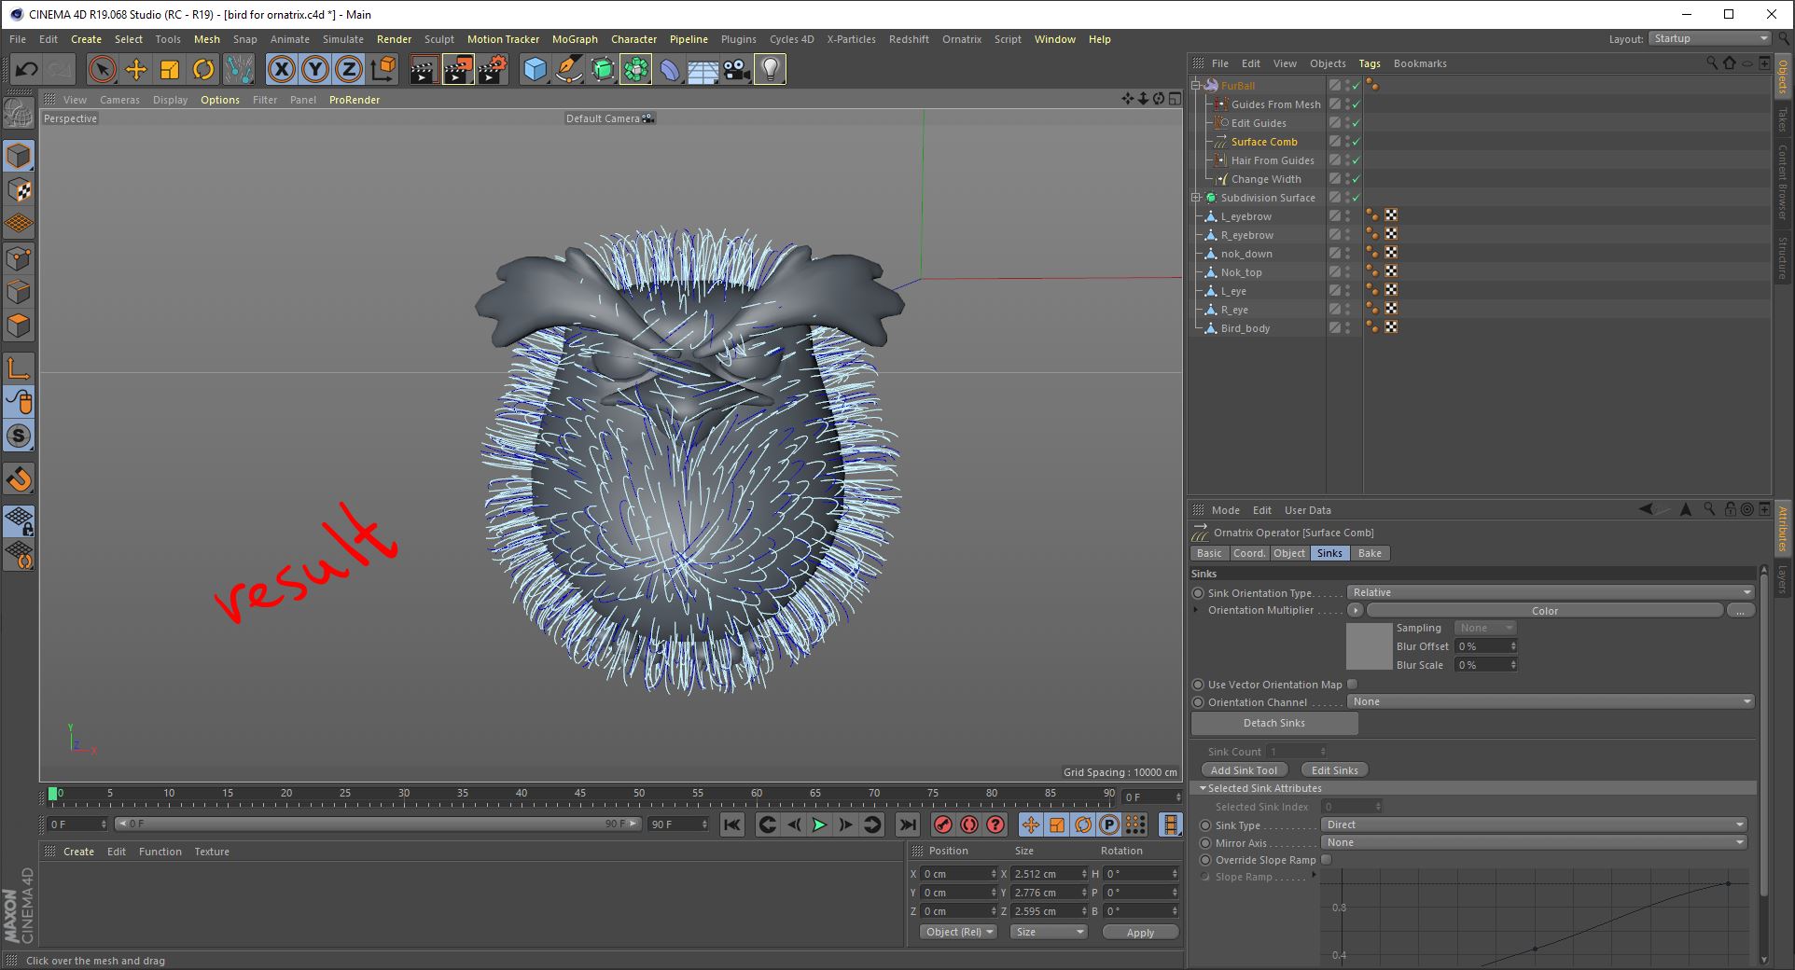Image resolution: width=1795 pixels, height=970 pixels.
Task: Toggle X-axis lock icon
Action: [x=281, y=70]
